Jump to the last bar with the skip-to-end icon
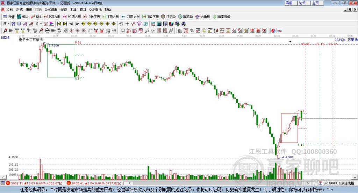Viewport: 358px width, 193px height. coord(65,24)
